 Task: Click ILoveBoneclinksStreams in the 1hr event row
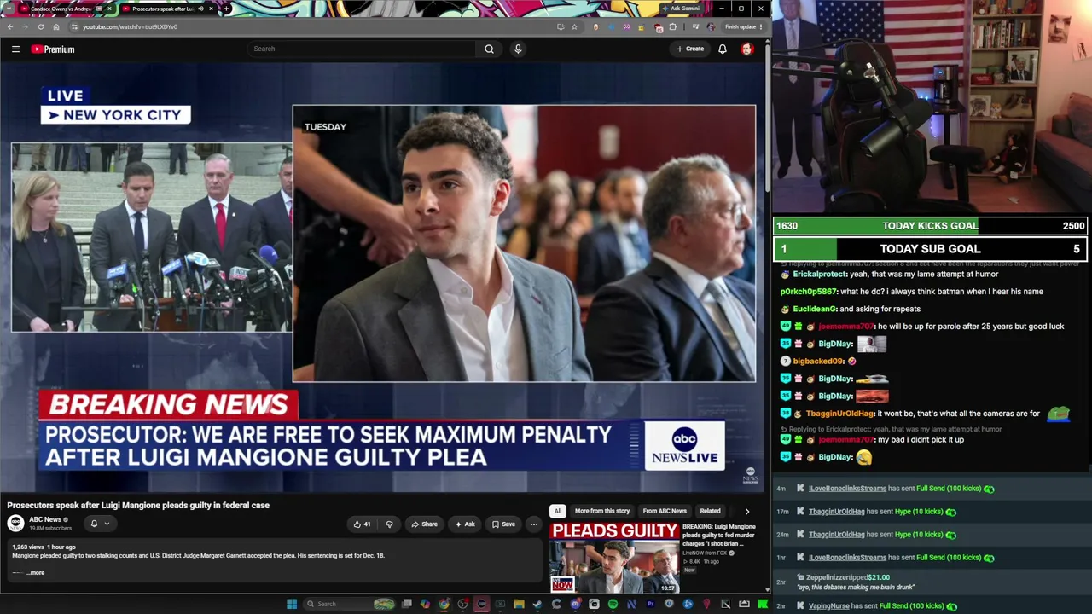pyautogui.click(x=847, y=558)
